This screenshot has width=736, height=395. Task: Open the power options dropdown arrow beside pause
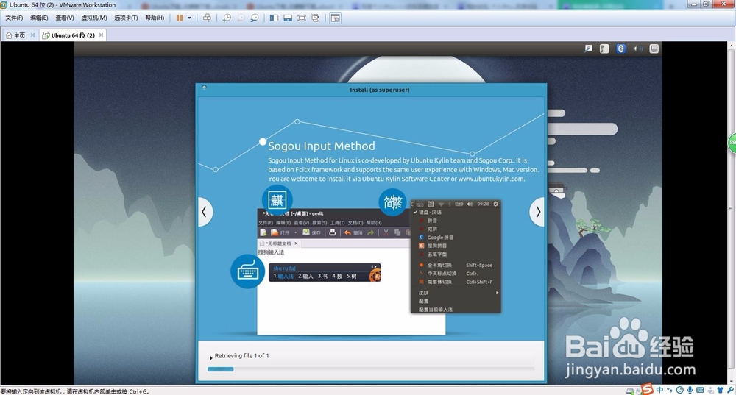189,18
